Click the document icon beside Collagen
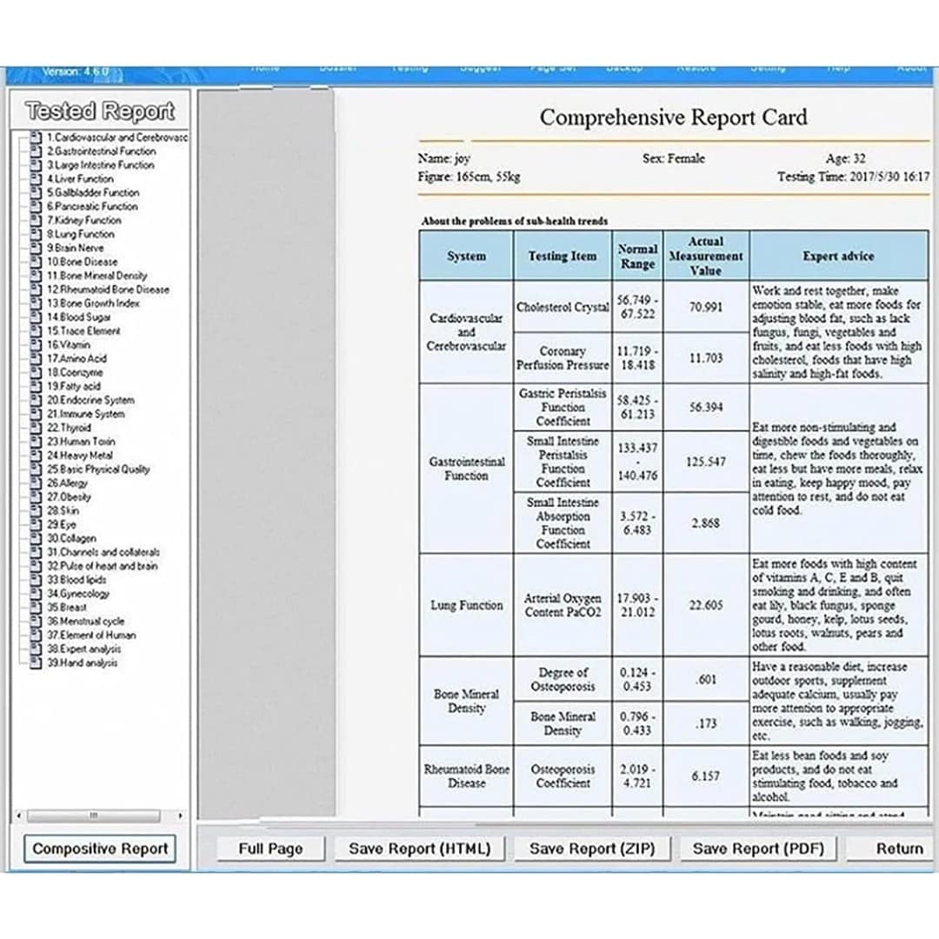The image size is (939, 939). 36,538
